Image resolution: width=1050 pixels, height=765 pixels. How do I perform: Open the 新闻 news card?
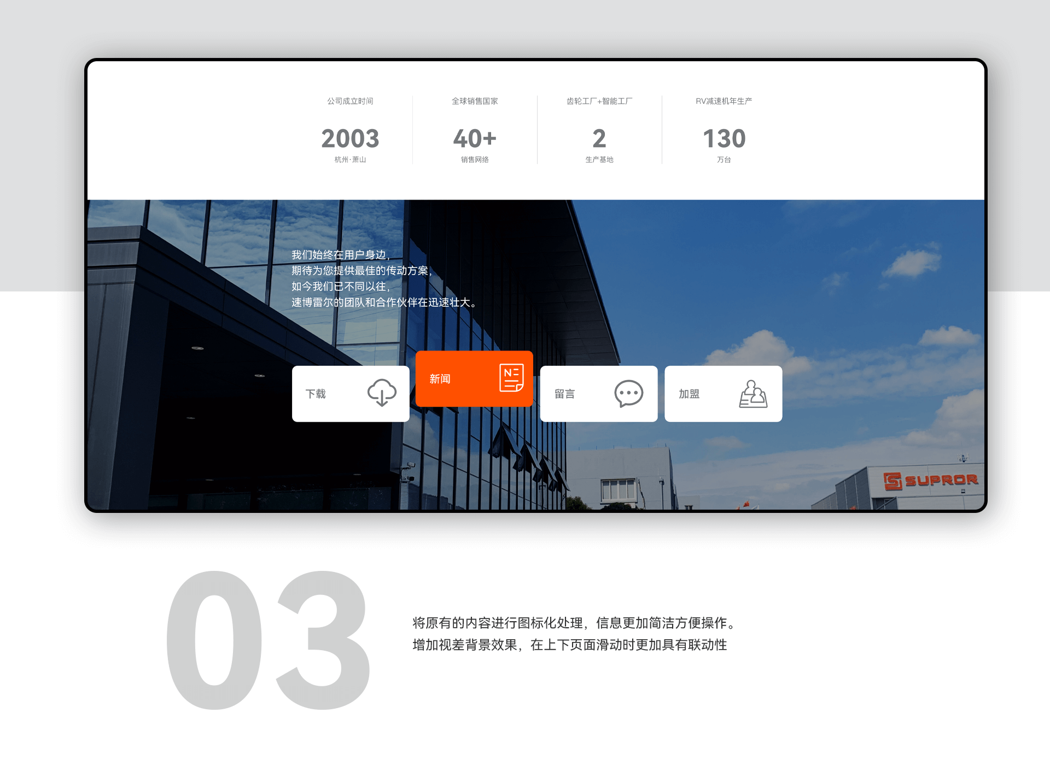[474, 378]
